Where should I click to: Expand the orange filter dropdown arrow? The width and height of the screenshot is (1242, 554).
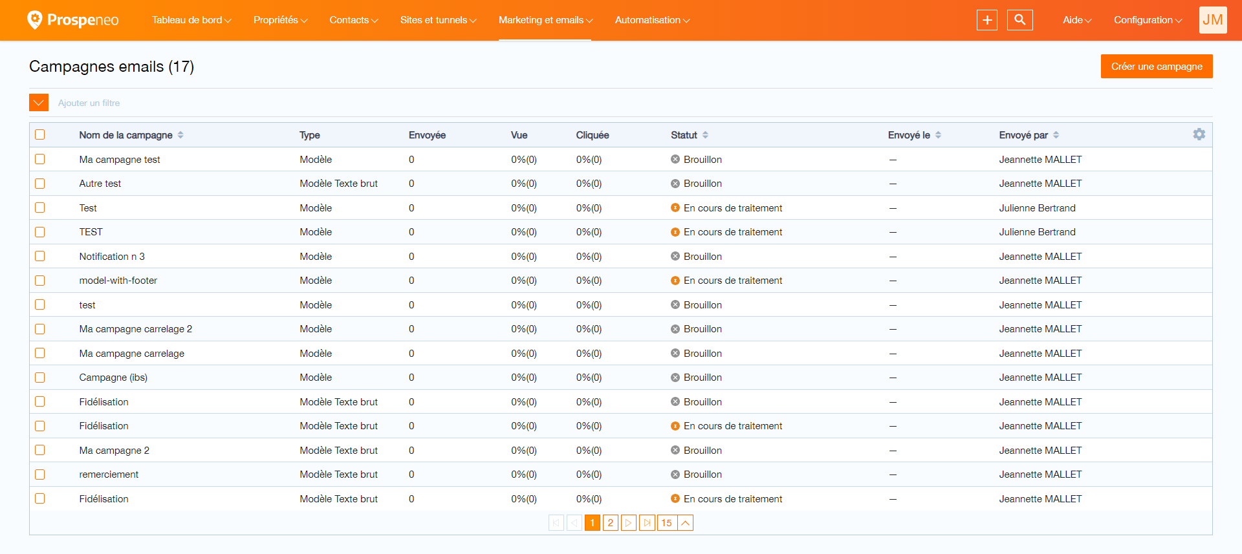pyautogui.click(x=39, y=103)
